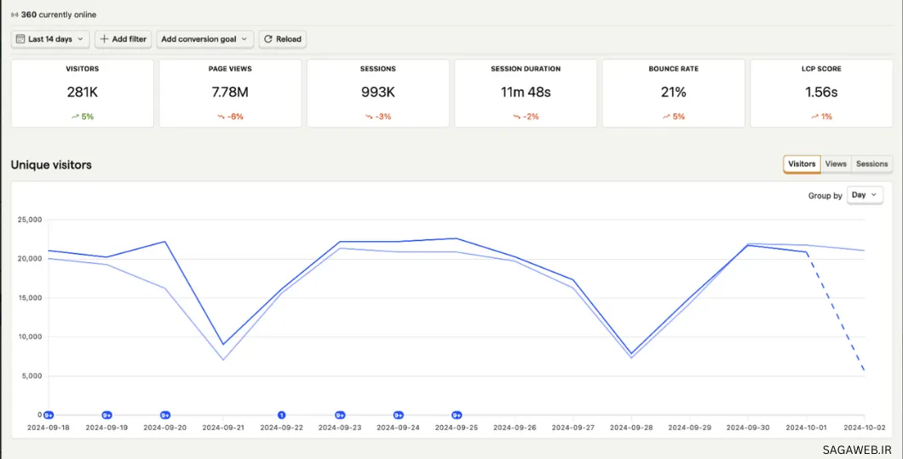Image resolution: width=903 pixels, height=459 pixels.
Task: Expand the Last 14 days date dropdown
Action: (51, 39)
